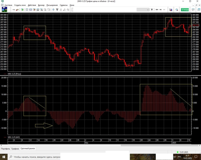
Task: Open the chart bars icon in toolbar
Action: click(x=171, y=10)
